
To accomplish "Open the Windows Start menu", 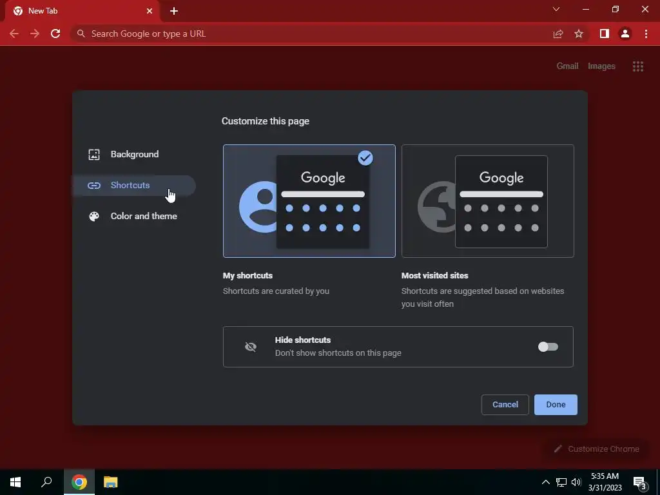I will 15,482.
